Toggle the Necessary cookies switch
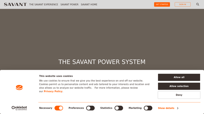 tap(59, 108)
